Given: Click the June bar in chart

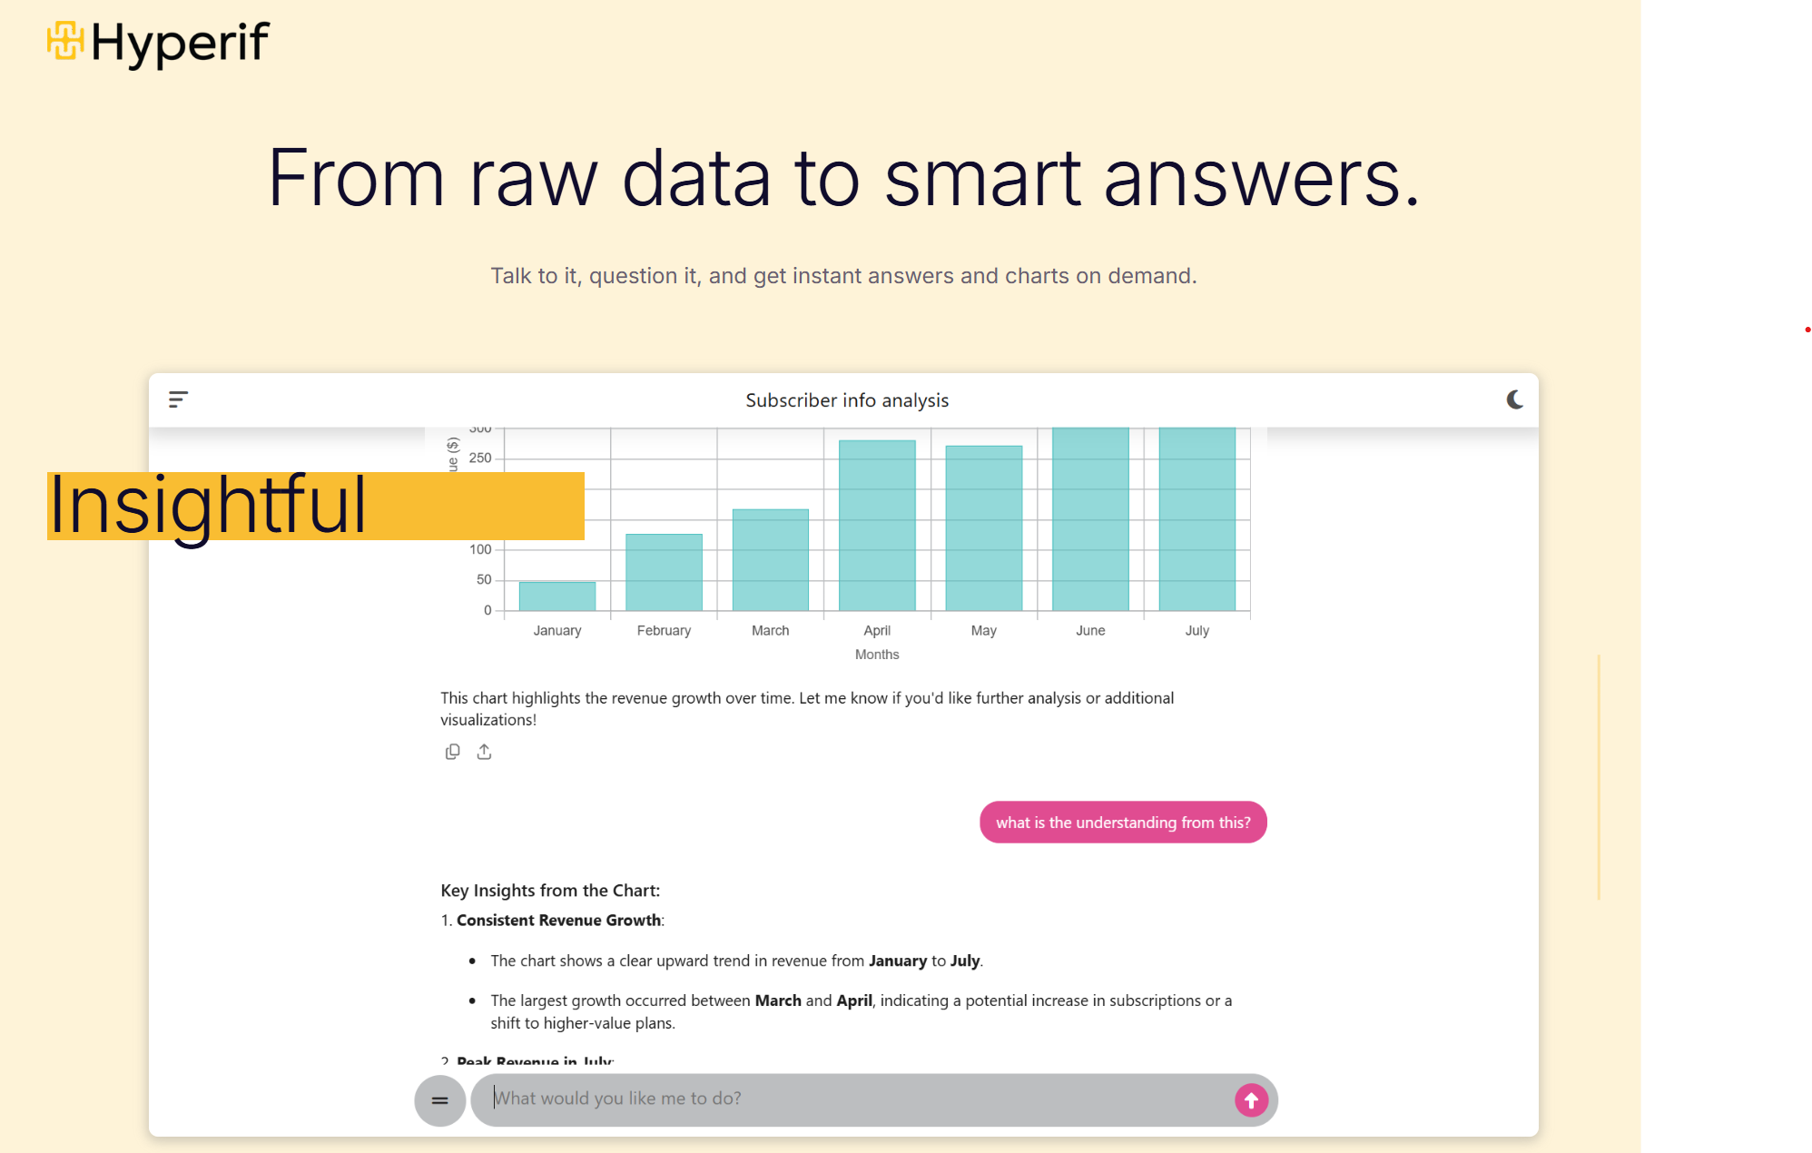Looking at the screenshot, I should (x=1090, y=519).
